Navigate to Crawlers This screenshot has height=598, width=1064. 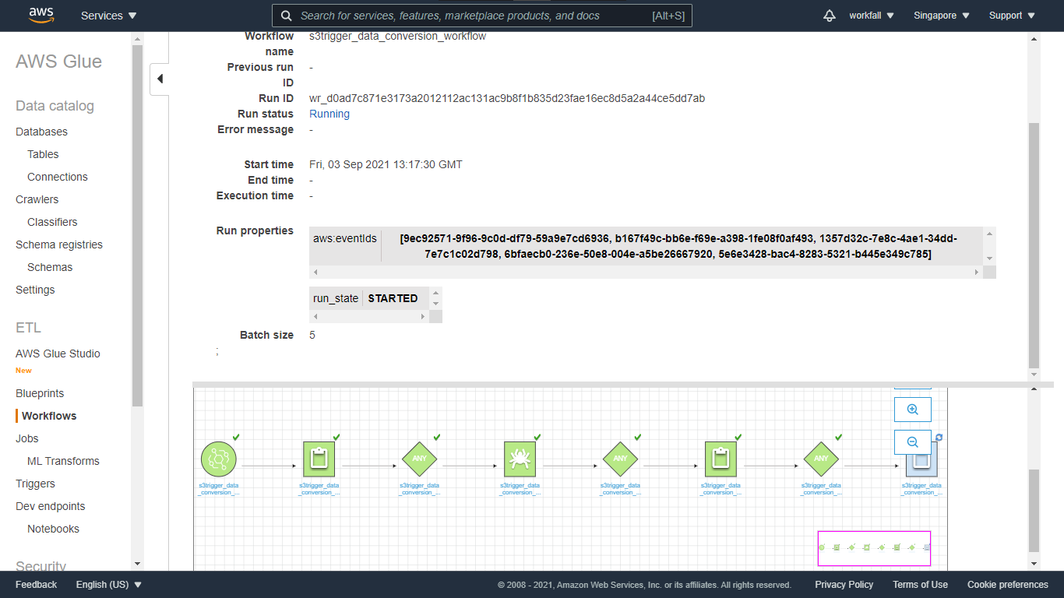coord(37,199)
